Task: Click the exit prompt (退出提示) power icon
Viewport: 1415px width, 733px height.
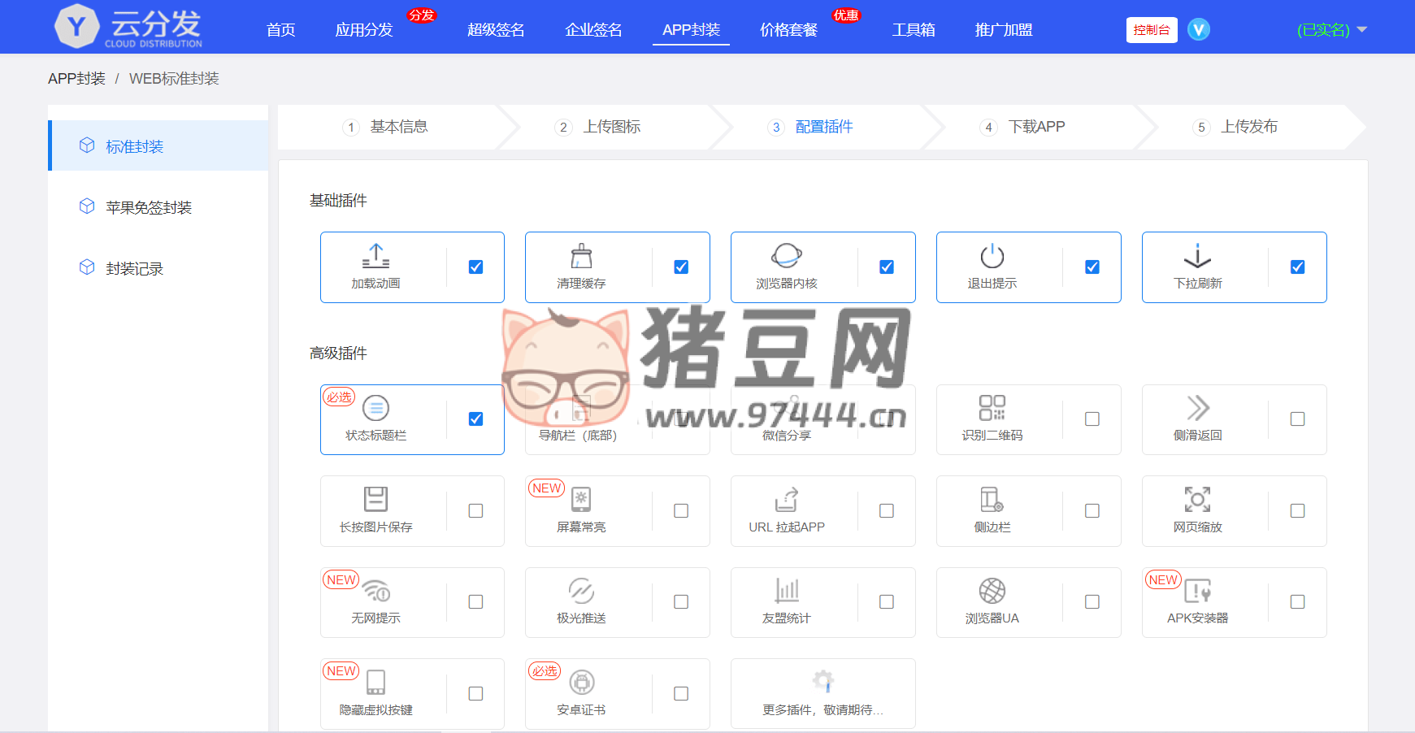Action: (992, 256)
